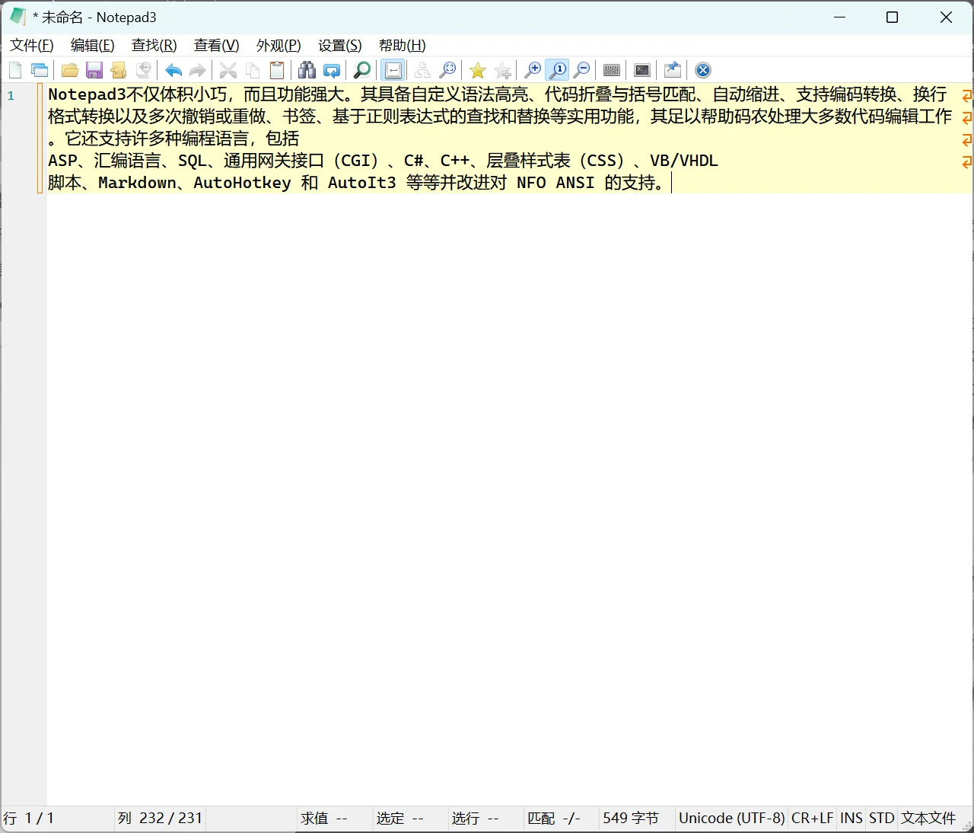This screenshot has height=833, width=974.
Task: Click the yellow page with arrow icon
Action: coord(119,71)
